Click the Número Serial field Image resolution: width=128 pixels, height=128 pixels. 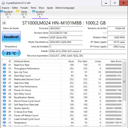66,33
